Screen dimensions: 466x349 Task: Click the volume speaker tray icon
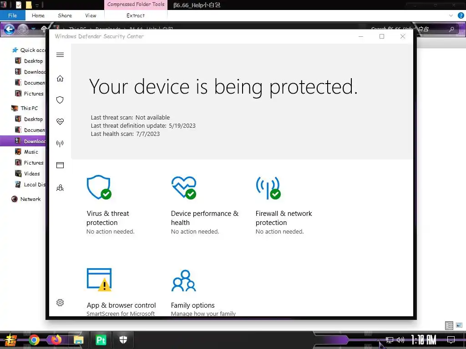[400, 340]
